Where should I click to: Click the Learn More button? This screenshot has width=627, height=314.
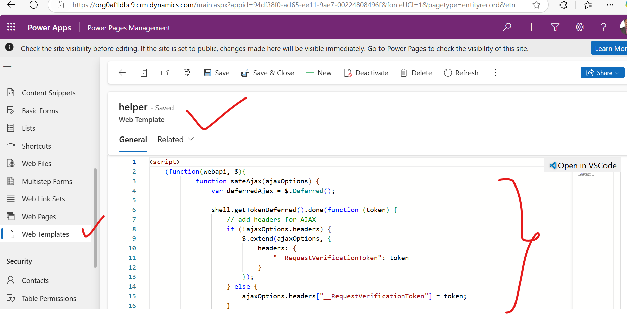coord(611,48)
